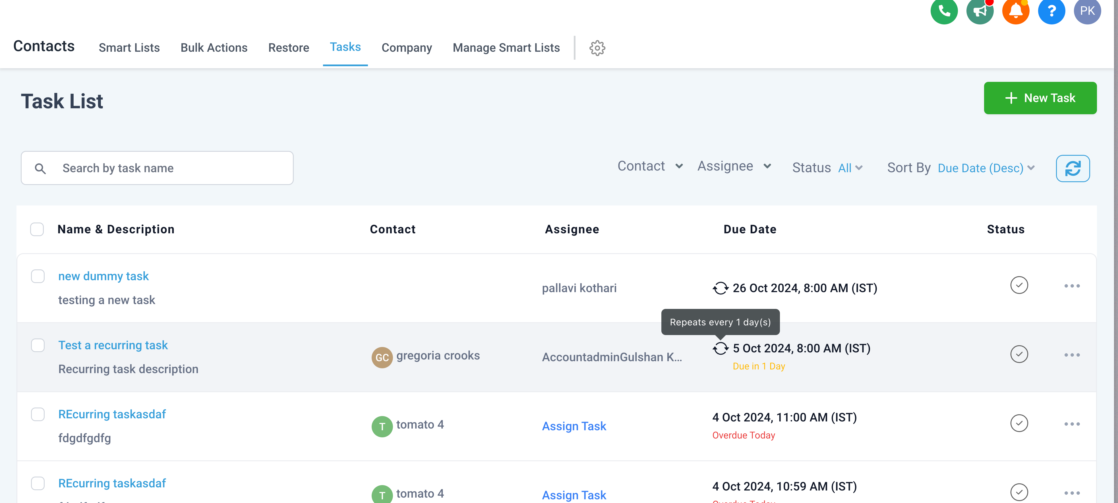
Task: Open the new dummy task link
Action: tap(103, 276)
